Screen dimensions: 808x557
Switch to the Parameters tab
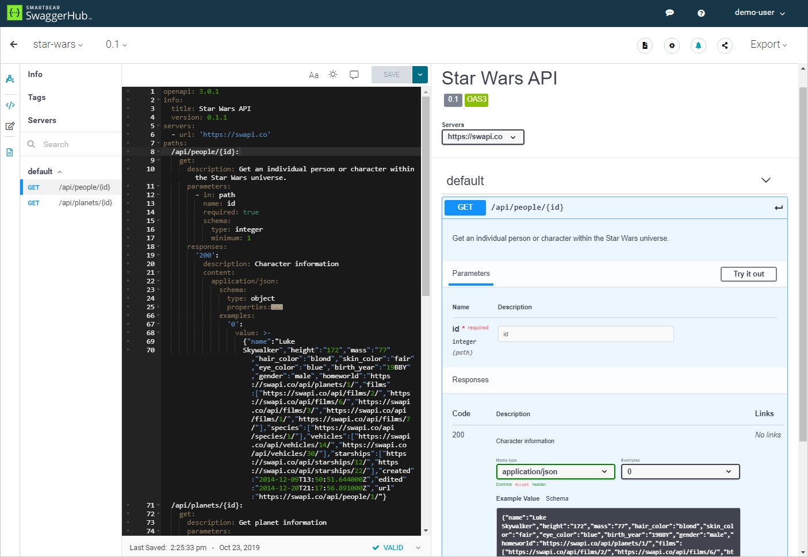[470, 274]
